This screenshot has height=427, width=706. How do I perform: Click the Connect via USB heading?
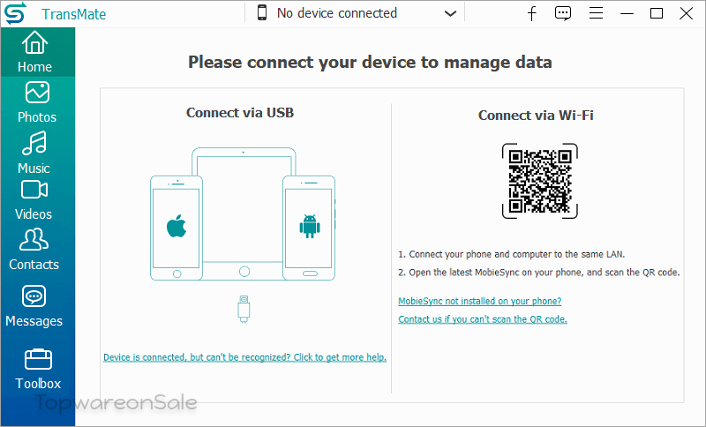tap(240, 113)
